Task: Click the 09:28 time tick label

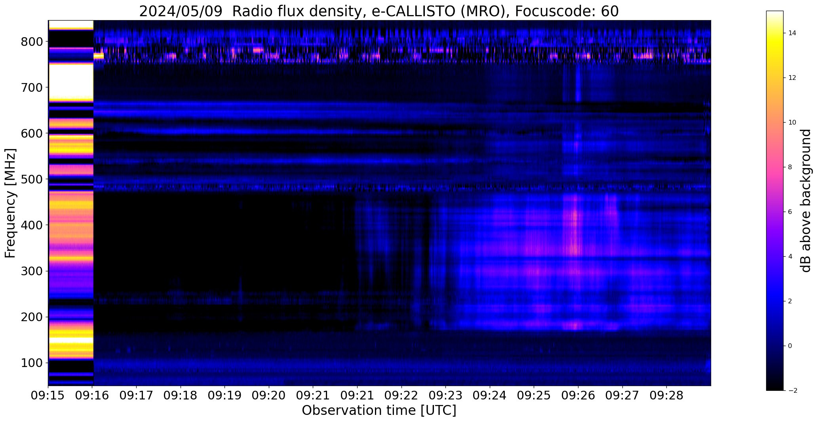Action: click(x=667, y=396)
